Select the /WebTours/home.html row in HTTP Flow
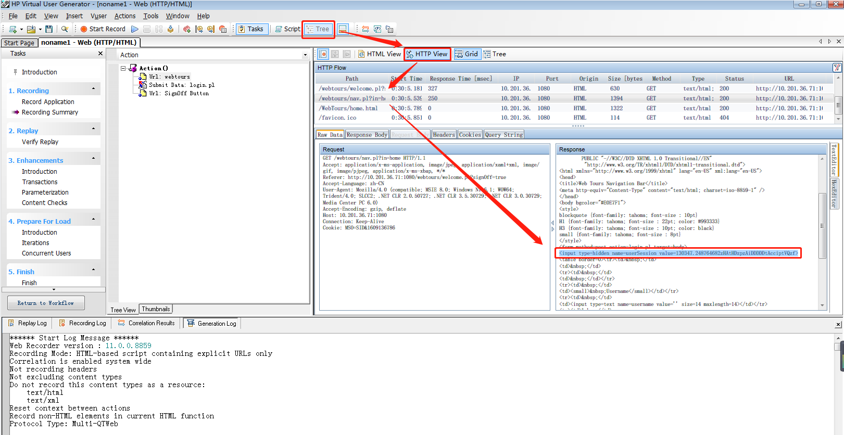The image size is (844, 435). pos(573,108)
